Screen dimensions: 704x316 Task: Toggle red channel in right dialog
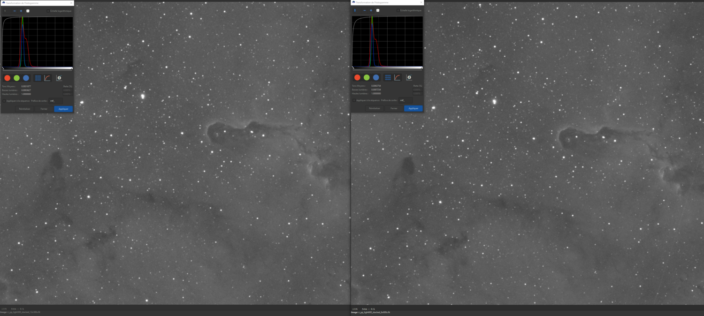tap(357, 77)
